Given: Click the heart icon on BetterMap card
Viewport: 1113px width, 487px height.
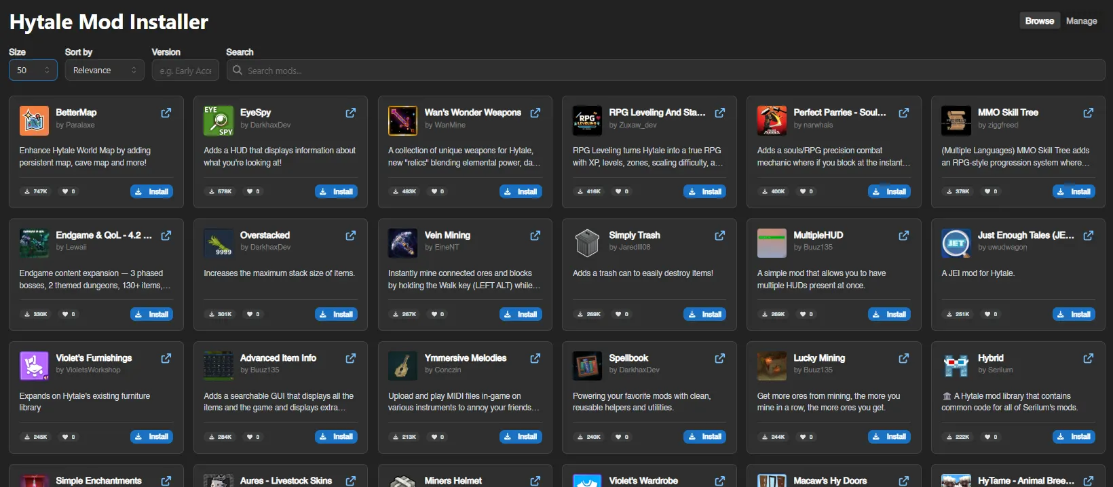Looking at the screenshot, I should click(65, 192).
